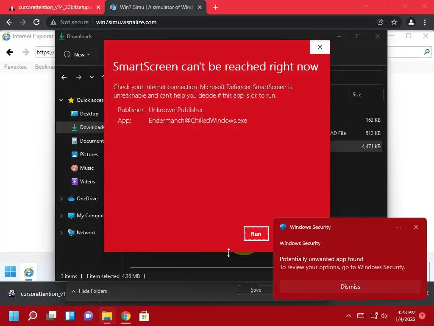
Task: Bookmark this page with star icon
Action: point(394,22)
